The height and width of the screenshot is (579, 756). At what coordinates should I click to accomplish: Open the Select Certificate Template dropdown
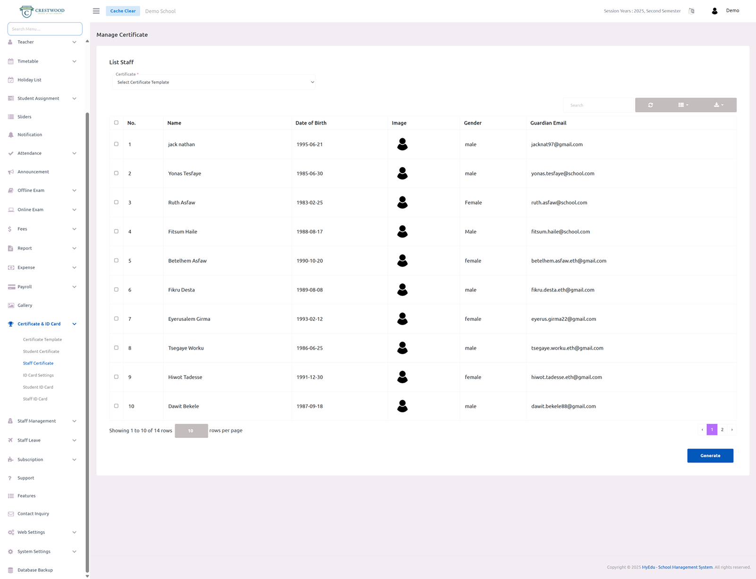point(214,82)
